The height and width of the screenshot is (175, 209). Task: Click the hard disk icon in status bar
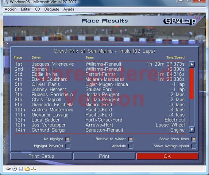8,169
